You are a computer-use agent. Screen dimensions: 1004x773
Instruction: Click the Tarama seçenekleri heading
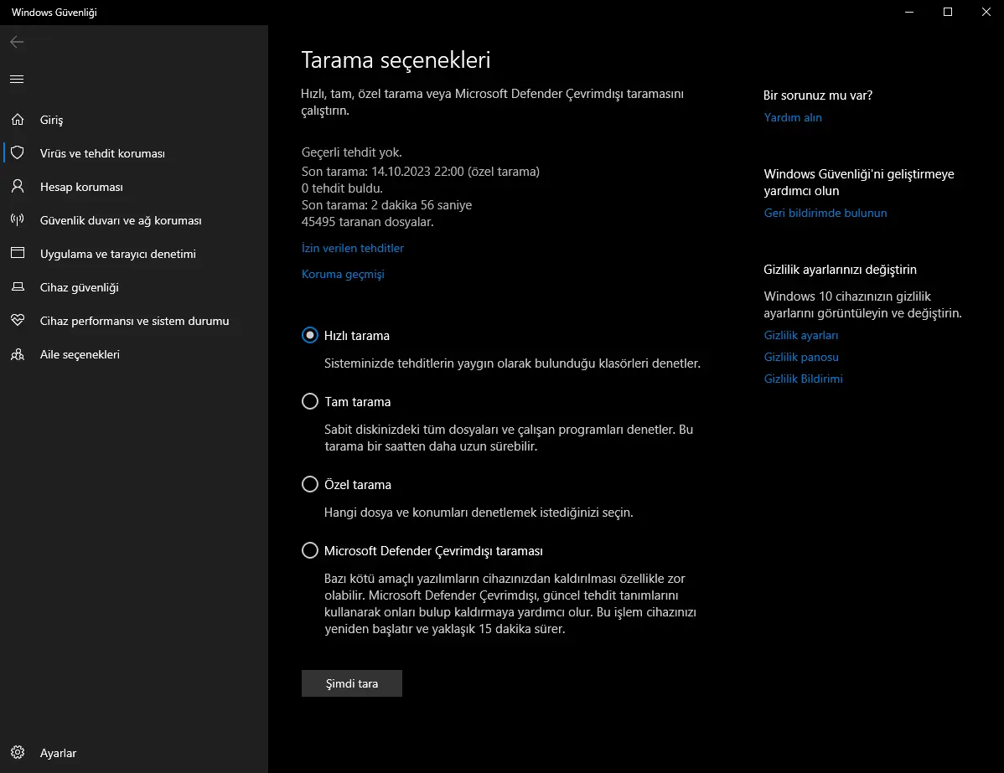click(x=396, y=59)
